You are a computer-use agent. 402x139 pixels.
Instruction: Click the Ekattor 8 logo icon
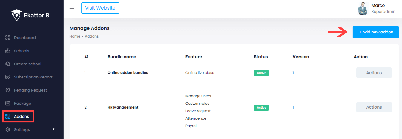17,15
